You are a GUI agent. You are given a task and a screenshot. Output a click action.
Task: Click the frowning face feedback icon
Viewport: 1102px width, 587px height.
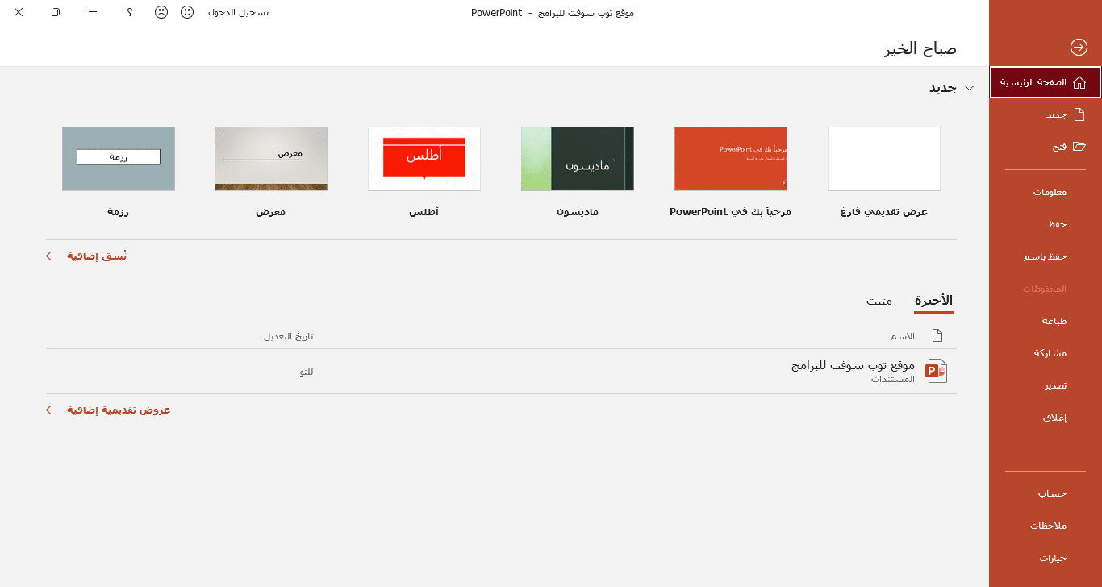coord(161,12)
